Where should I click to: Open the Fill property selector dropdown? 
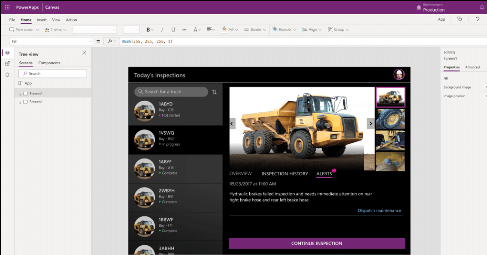tap(51, 41)
